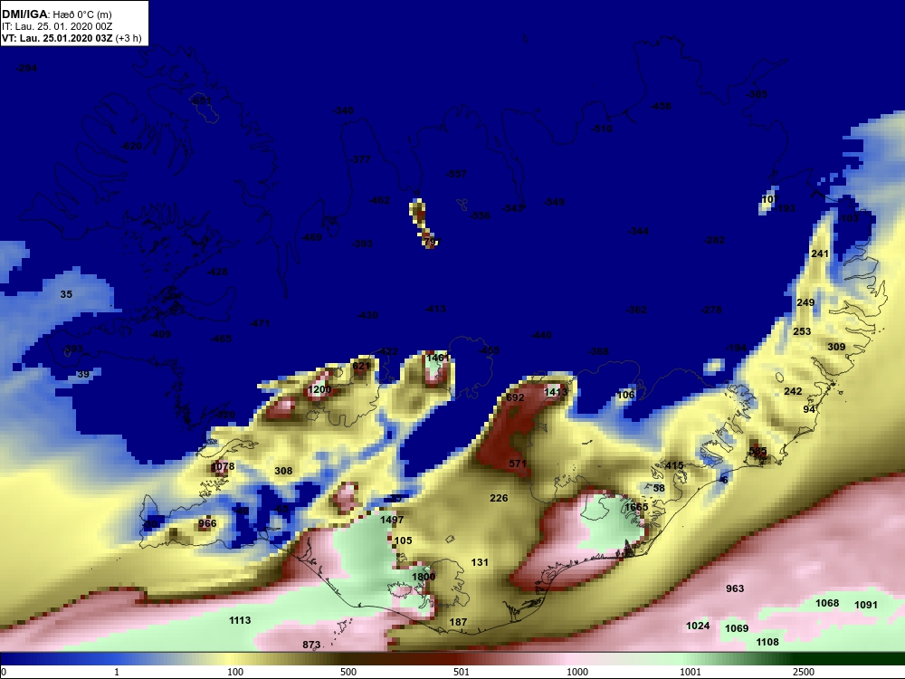
Task: Click the map value '1413'
Action: click(x=556, y=392)
